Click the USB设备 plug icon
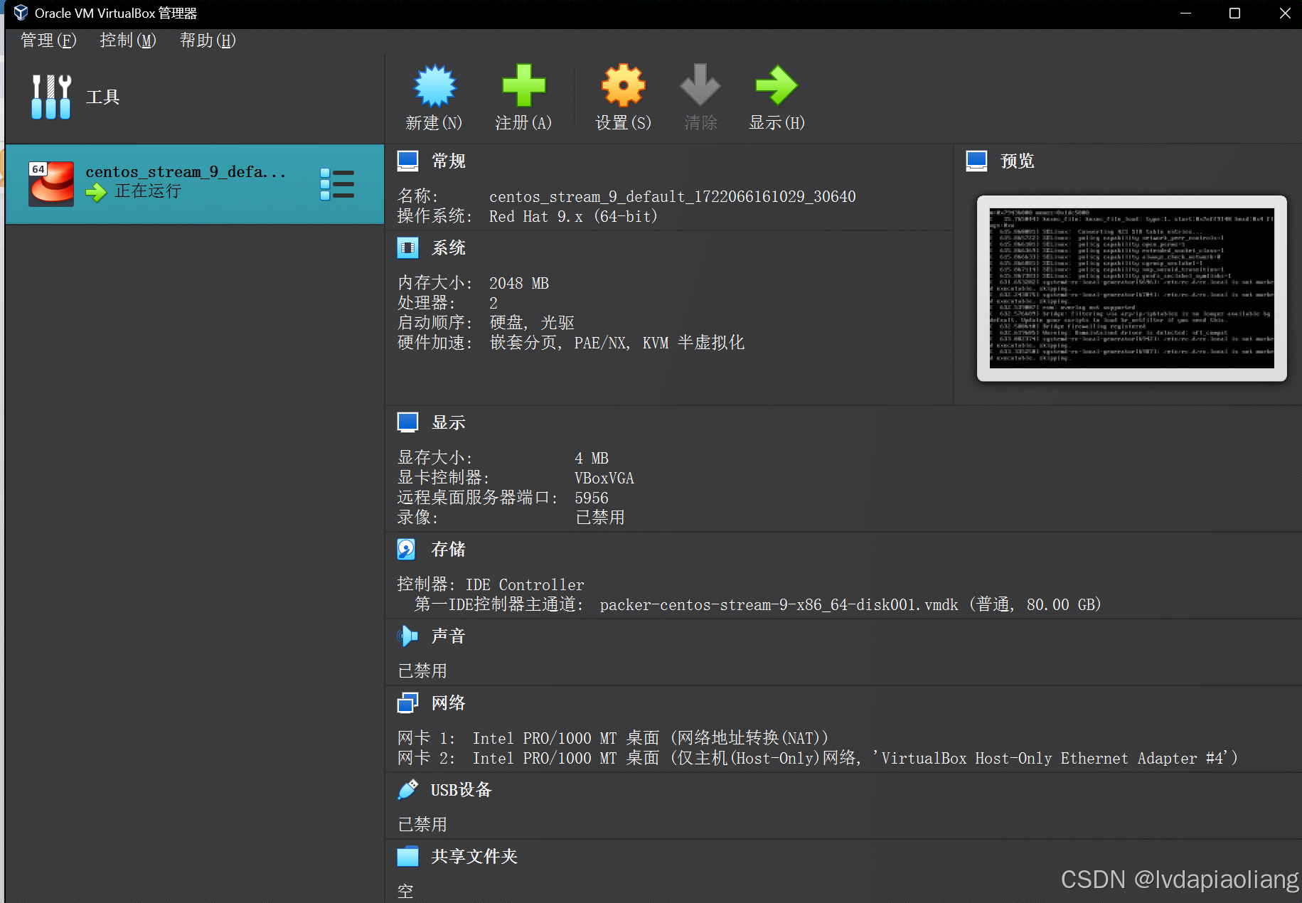 pyautogui.click(x=407, y=789)
